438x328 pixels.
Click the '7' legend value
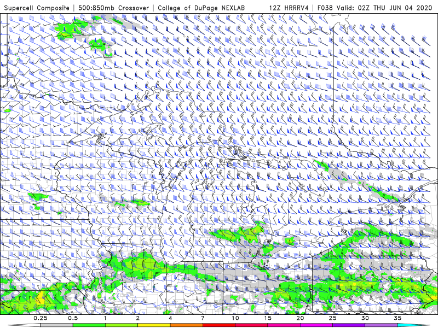[203, 318]
